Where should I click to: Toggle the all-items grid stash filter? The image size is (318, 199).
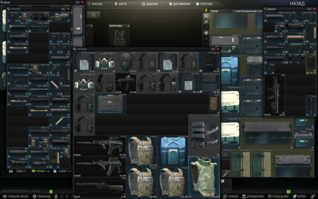tap(206, 16)
